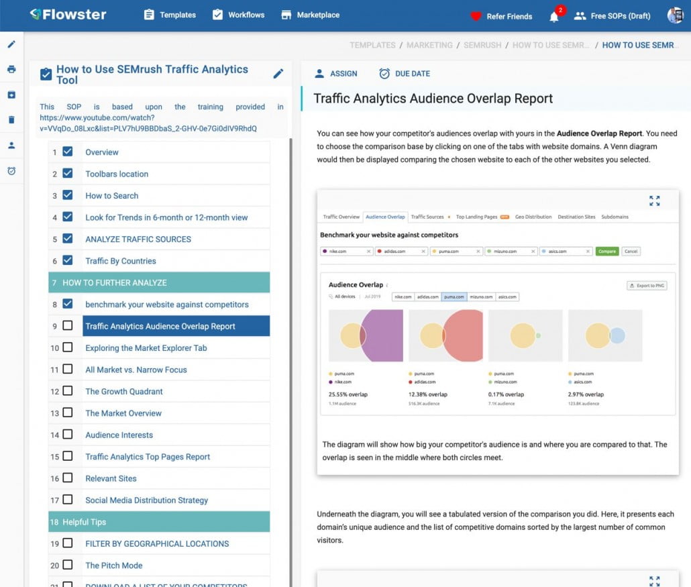Viewport: 691px width, 587px height.
Task: Check the Traffic Analytics Audience Overlap Report checkbox
Action: tap(68, 325)
